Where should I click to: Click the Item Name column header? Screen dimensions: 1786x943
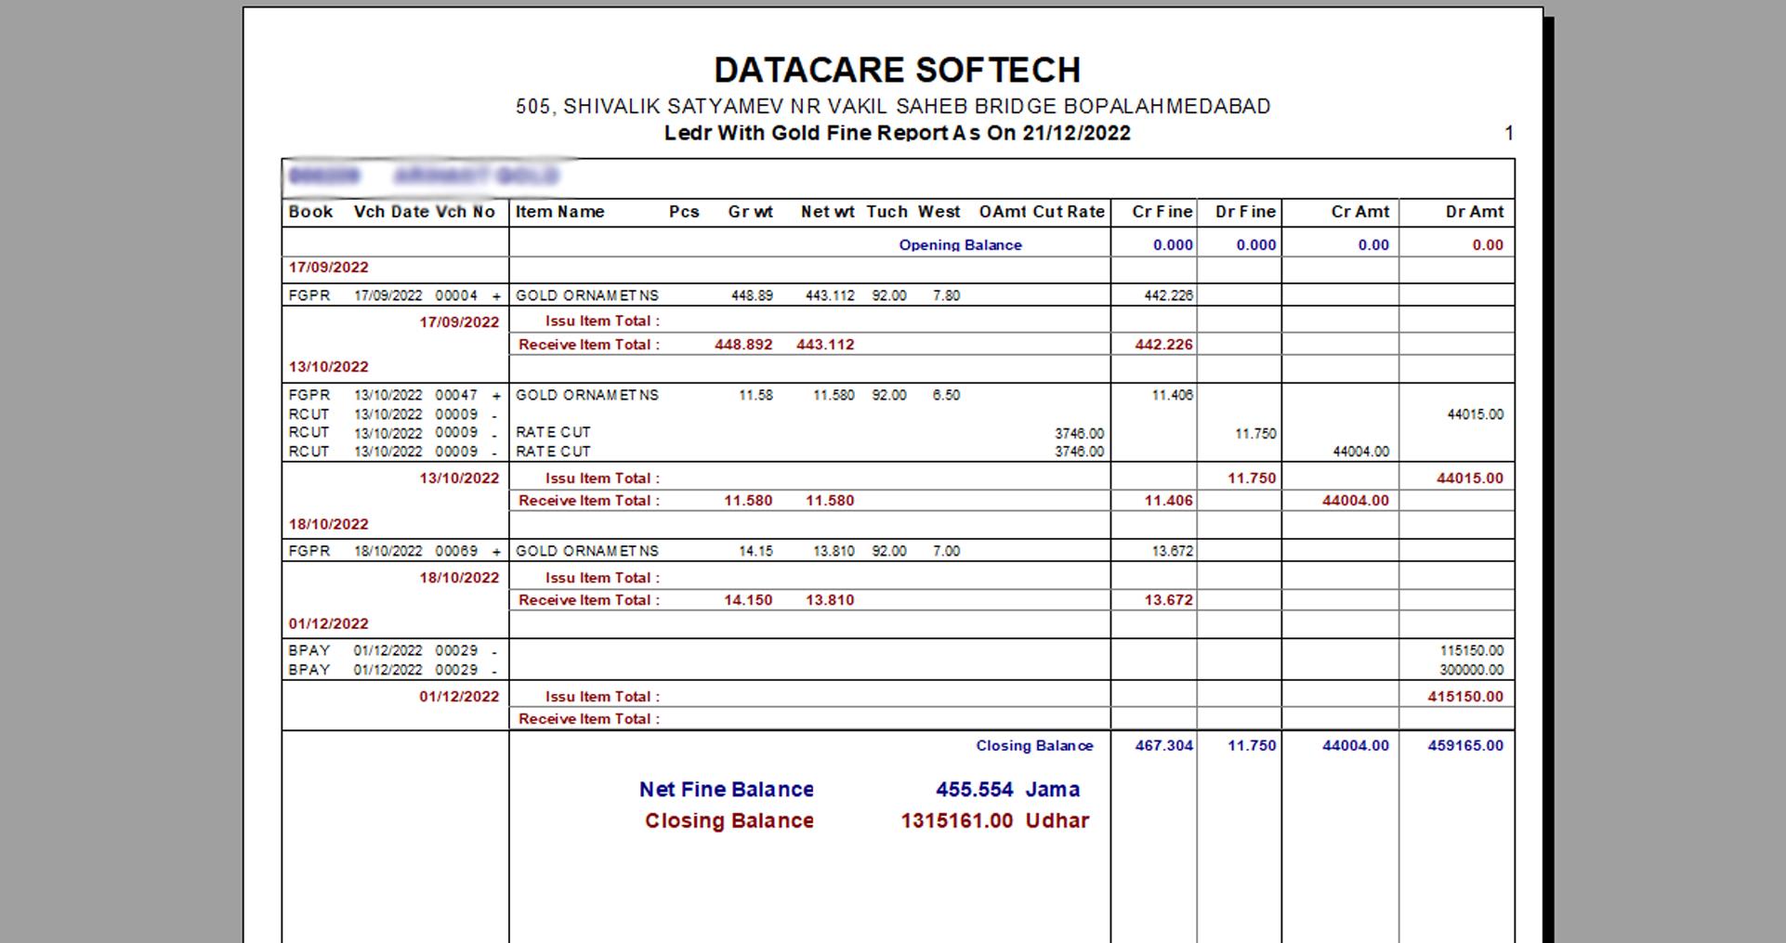559,212
